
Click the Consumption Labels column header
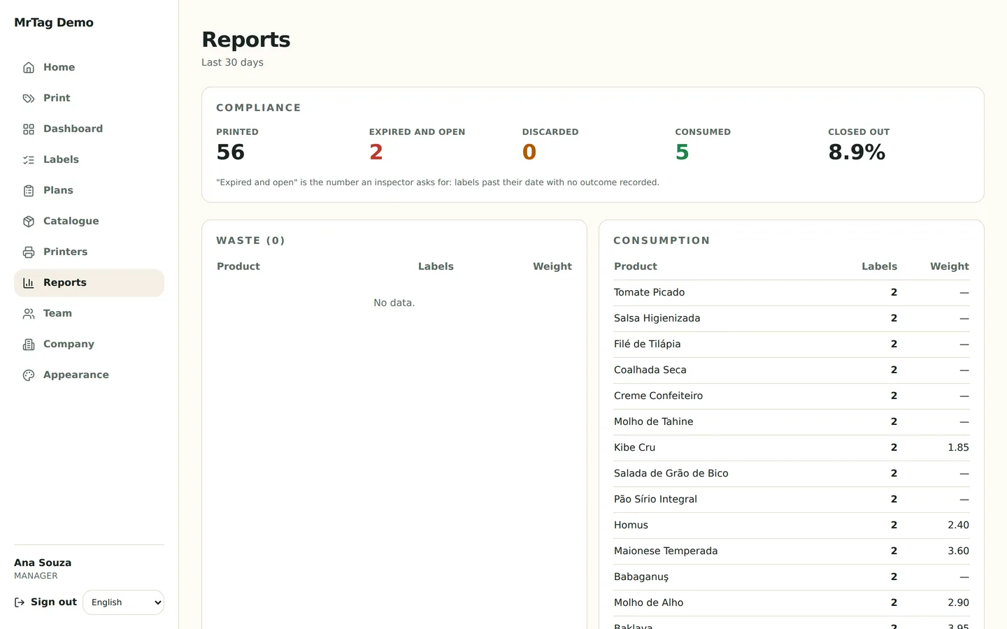(x=879, y=266)
